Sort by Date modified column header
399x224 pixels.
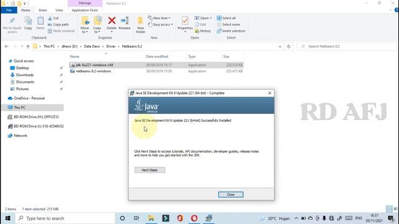157,57
